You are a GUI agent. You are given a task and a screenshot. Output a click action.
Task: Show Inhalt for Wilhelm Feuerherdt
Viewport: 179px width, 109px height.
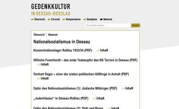pyautogui.click(x=45, y=64)
